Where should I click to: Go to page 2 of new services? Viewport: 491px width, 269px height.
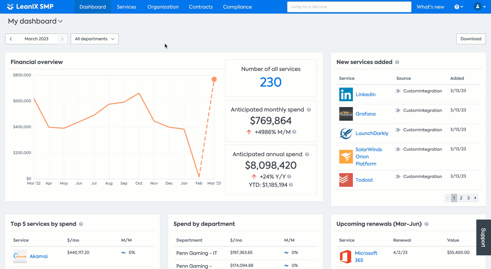[x=461, y=198]
